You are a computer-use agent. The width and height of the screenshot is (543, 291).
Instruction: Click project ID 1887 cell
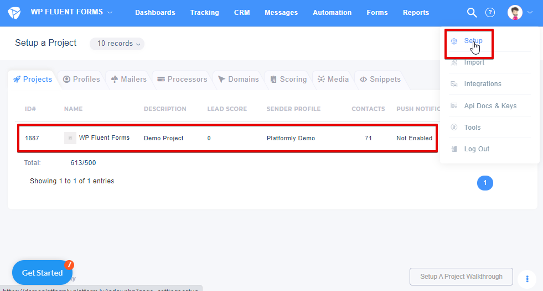point(32,138)
